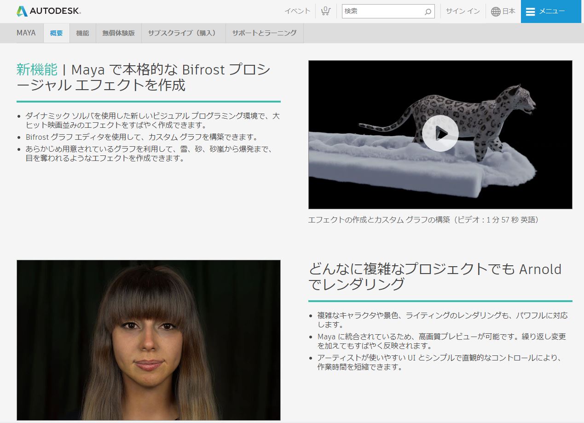584x423 pixels.
Task: Click the bullet starting Maya に統合されているため
Action: [442, 341]
